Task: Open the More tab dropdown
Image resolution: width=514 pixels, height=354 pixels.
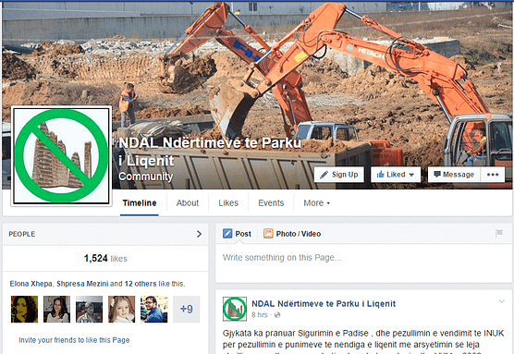Action: (x=317, y=203)
